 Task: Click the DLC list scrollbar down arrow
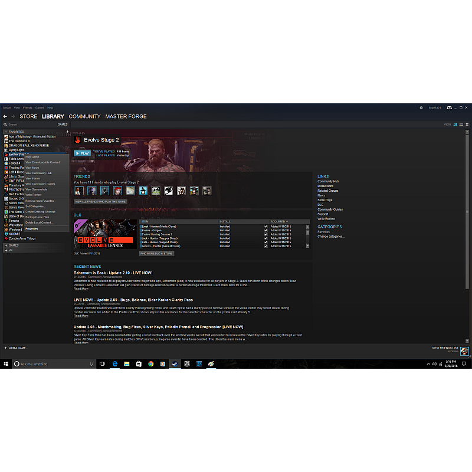pyautogui.click(x=307, y=245)
